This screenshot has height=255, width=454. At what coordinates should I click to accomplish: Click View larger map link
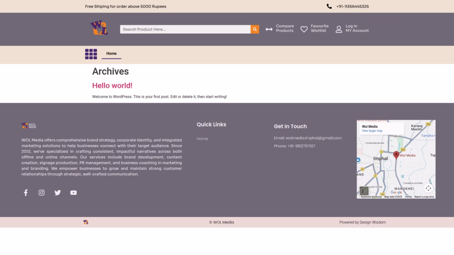point(372,131)
